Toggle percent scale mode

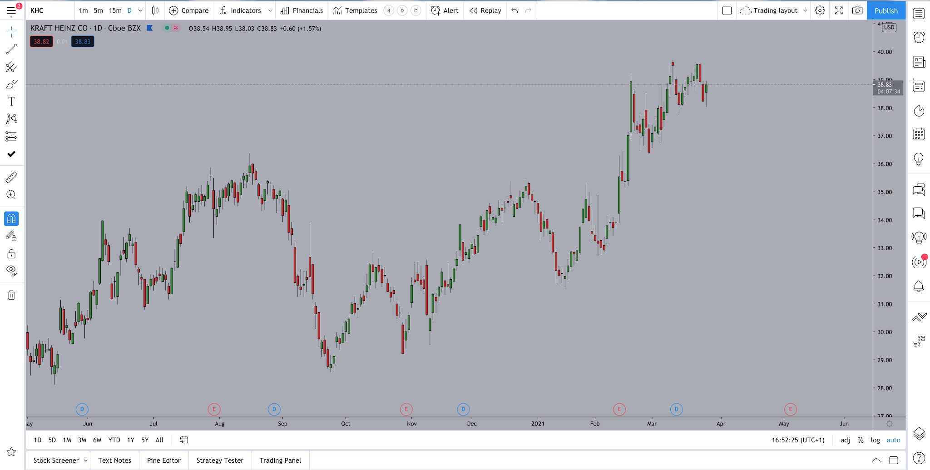(x=861, y=440)
